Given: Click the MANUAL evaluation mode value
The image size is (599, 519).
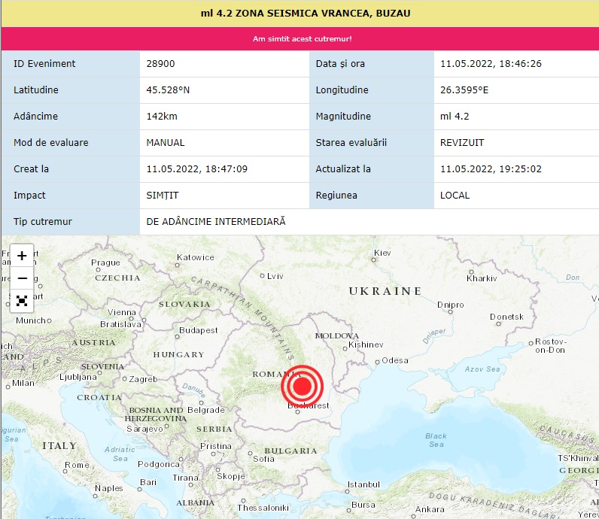Looking at the screenshot, I should [x=166, y=142].
